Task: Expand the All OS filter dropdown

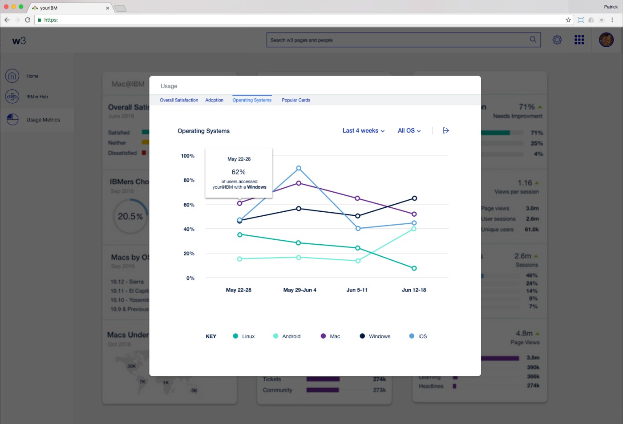Action: pos(409,131)
